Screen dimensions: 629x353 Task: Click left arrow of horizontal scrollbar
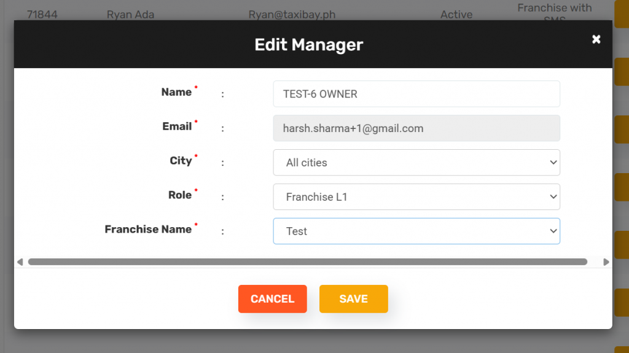[20, 262]
